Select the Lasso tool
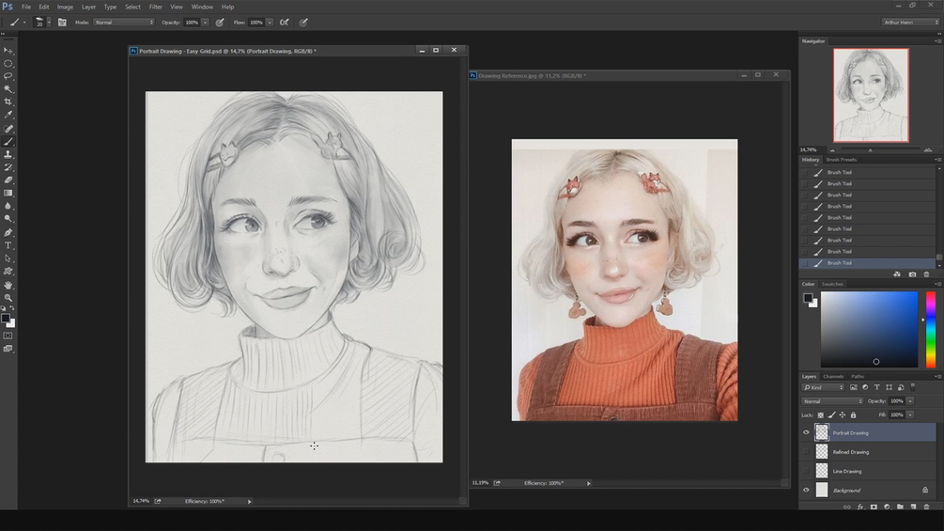944x531 pixels. (8, 76)
